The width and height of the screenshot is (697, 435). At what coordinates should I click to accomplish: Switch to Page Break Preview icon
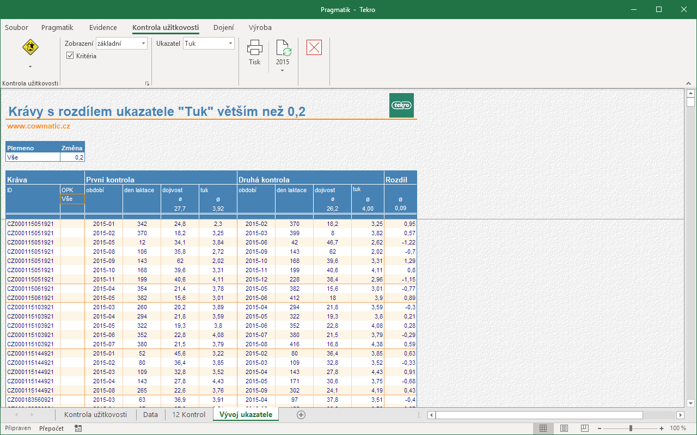(x=584, y=428)
